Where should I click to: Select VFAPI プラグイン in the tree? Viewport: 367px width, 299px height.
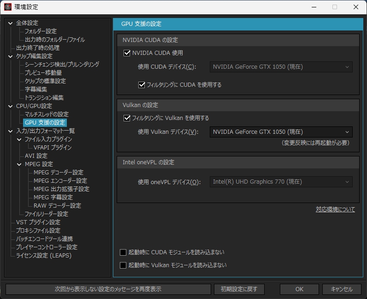pos(53,148)
